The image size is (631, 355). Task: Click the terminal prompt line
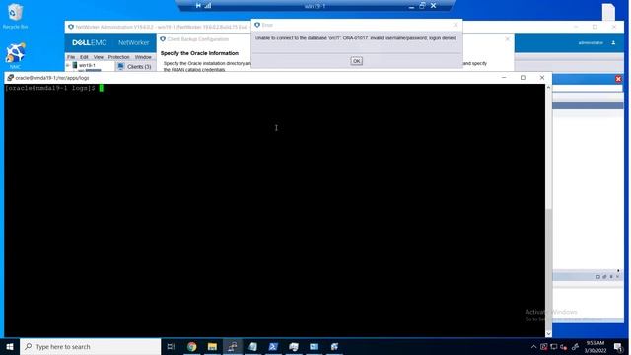[54, 88]
